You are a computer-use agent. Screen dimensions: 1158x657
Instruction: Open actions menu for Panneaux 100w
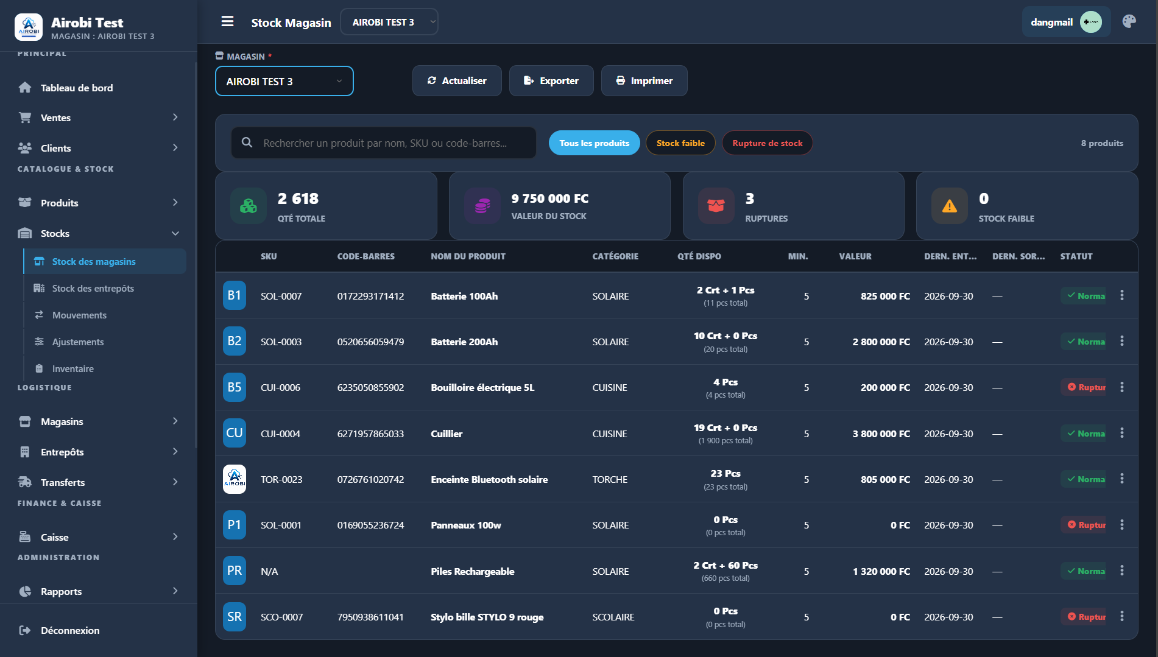(x=1121, y=525)
